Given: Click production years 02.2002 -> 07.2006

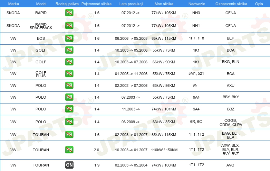Looking at the screenshot, I should point(131,85).
